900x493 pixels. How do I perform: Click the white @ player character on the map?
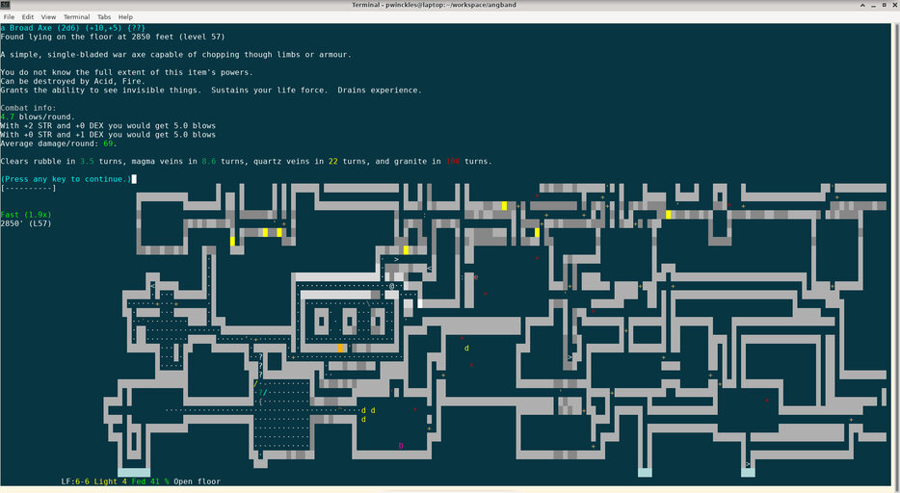(392, 286)
